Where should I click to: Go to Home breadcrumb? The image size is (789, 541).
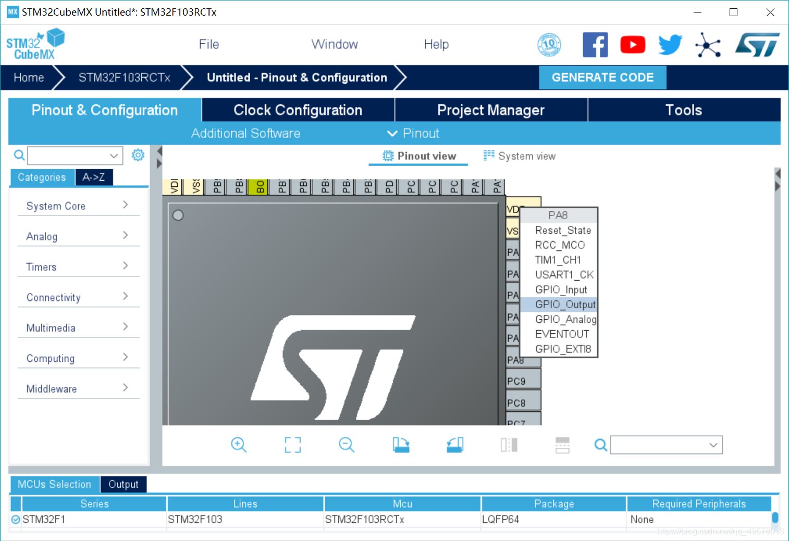click(x=29, y=78)
